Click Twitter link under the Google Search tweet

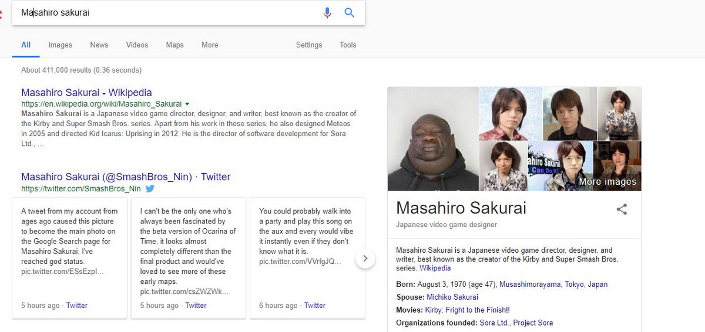coord(76,305)
